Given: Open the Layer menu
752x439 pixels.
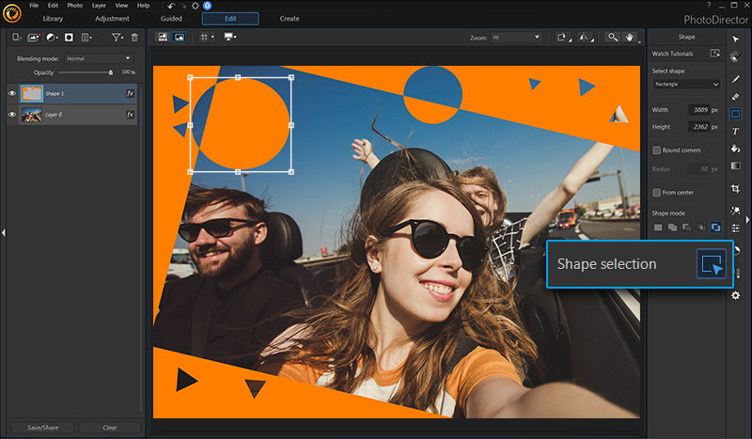Looking at the screenshot, I should point(99,7).
